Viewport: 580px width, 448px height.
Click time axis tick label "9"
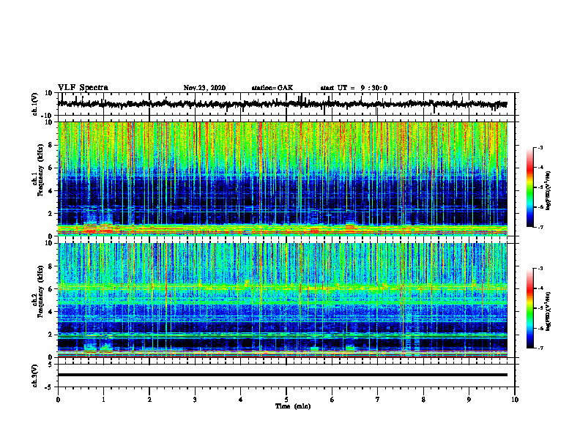click(x=469, y=400)
